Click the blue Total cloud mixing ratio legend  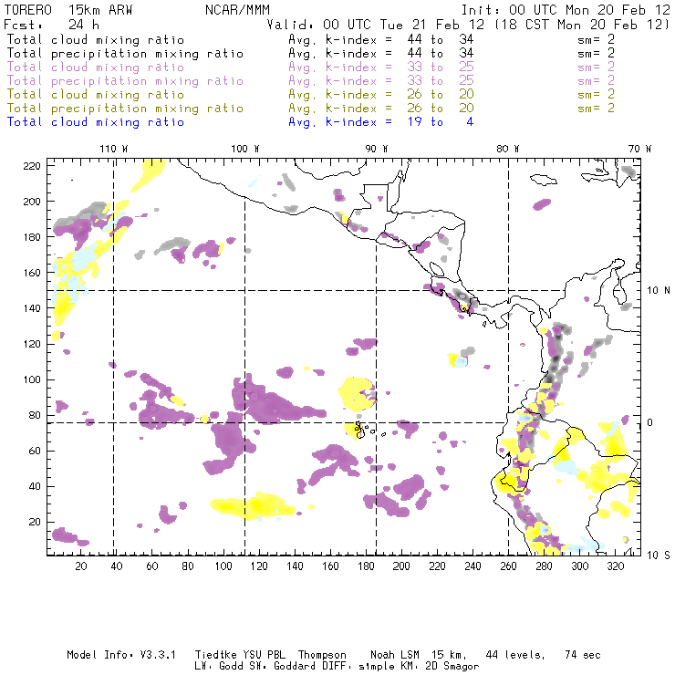[95, 121]
